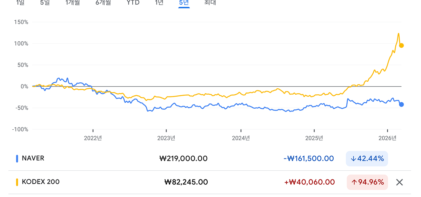Switch chart to 1년 range
Image resolution: width=421 pixels, height=197 pixels.
pyautogui.click(x=159, y=3)
